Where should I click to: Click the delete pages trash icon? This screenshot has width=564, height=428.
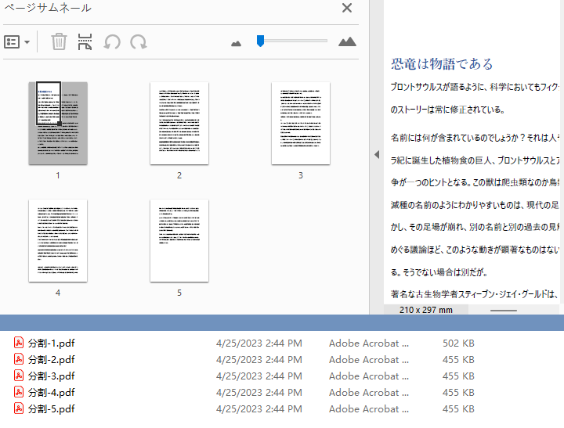[59, 41]
